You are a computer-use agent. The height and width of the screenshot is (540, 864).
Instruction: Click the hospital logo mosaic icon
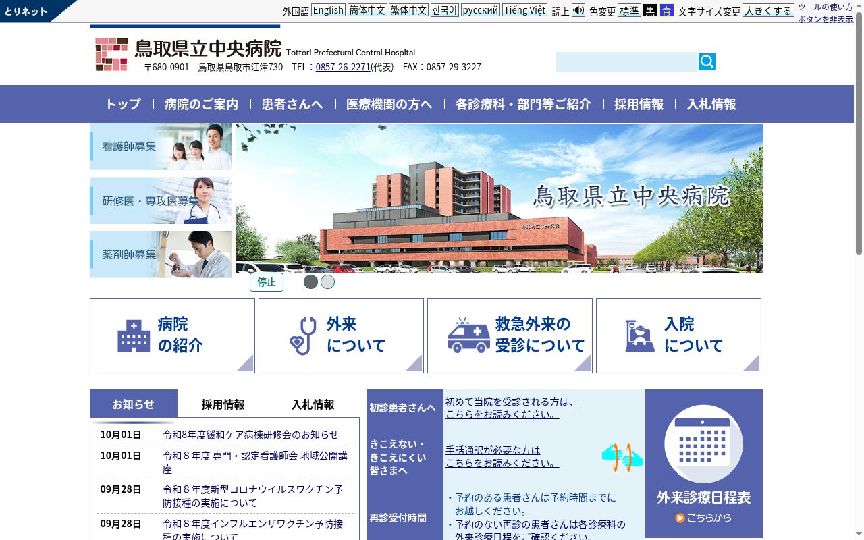111,54
